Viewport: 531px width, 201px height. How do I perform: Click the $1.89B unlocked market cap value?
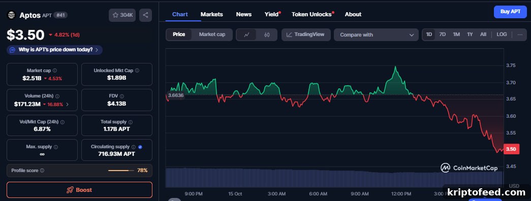pyautogui.click(x=116, y=78)
